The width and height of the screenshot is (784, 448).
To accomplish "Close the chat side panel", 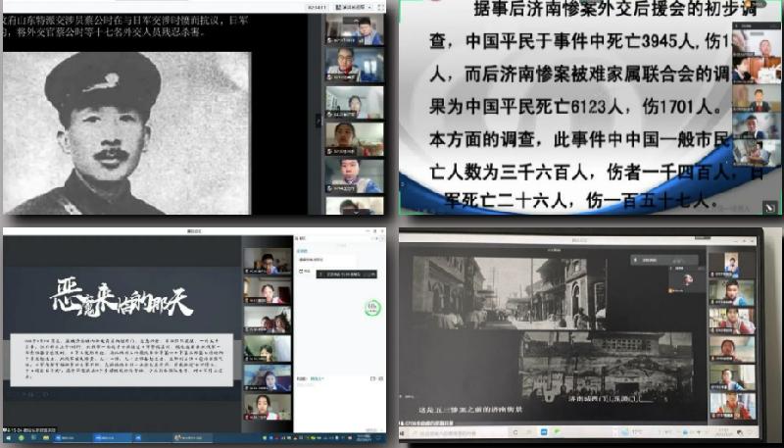I will [x=380, y=238].
